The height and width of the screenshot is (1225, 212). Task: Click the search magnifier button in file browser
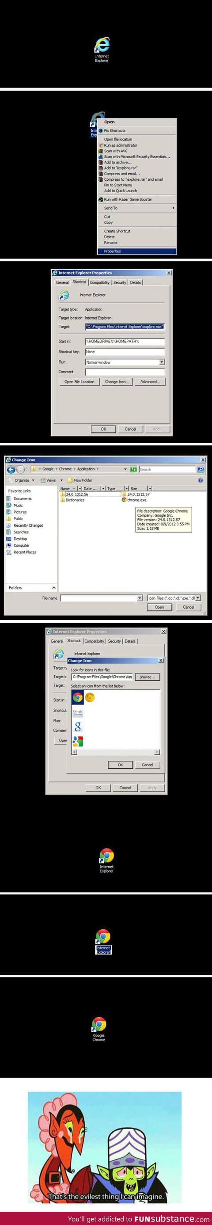point(201,469)
